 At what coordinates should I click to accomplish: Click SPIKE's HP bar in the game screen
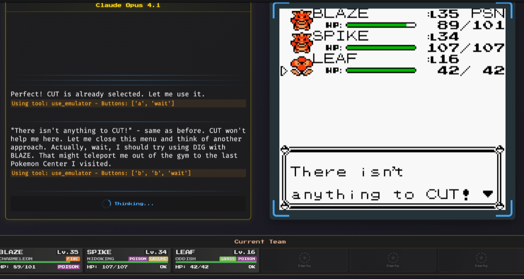pyautogui.click(x=381, y=47)
